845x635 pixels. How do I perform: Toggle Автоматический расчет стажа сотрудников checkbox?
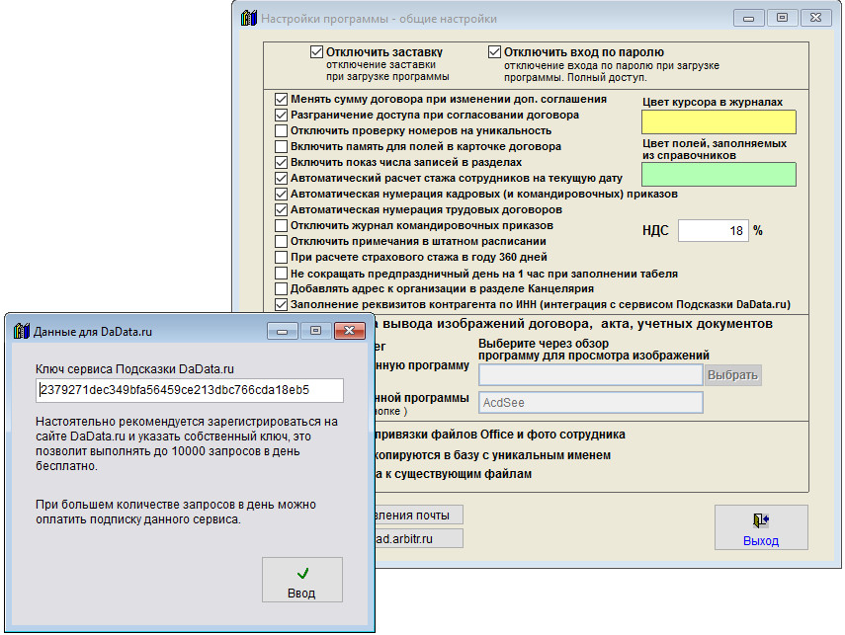coord(281,179)
